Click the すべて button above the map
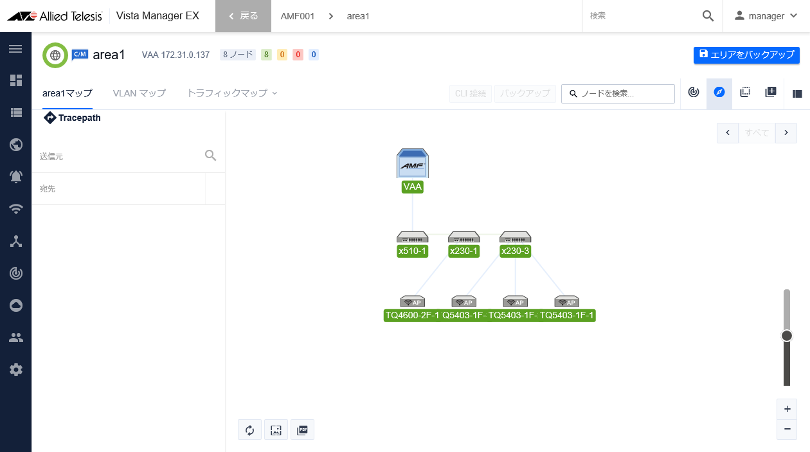810x452 pixels. click(757, 132)
